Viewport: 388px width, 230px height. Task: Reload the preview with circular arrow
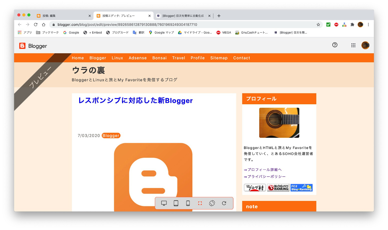tap(224, 203)
